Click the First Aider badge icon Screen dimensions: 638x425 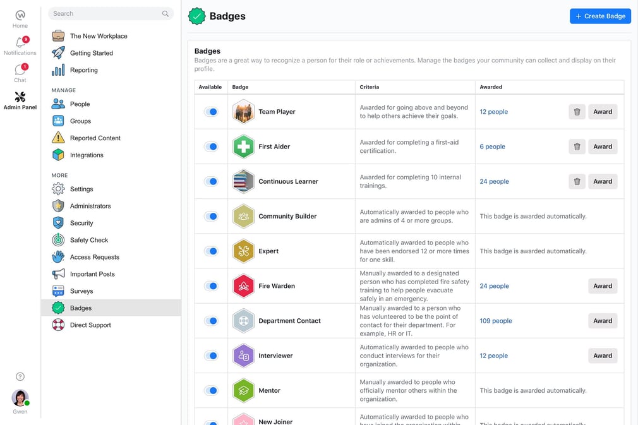(x=243, y=147)
